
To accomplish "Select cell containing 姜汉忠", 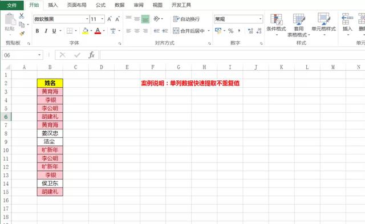I will (x=50, y=133).
